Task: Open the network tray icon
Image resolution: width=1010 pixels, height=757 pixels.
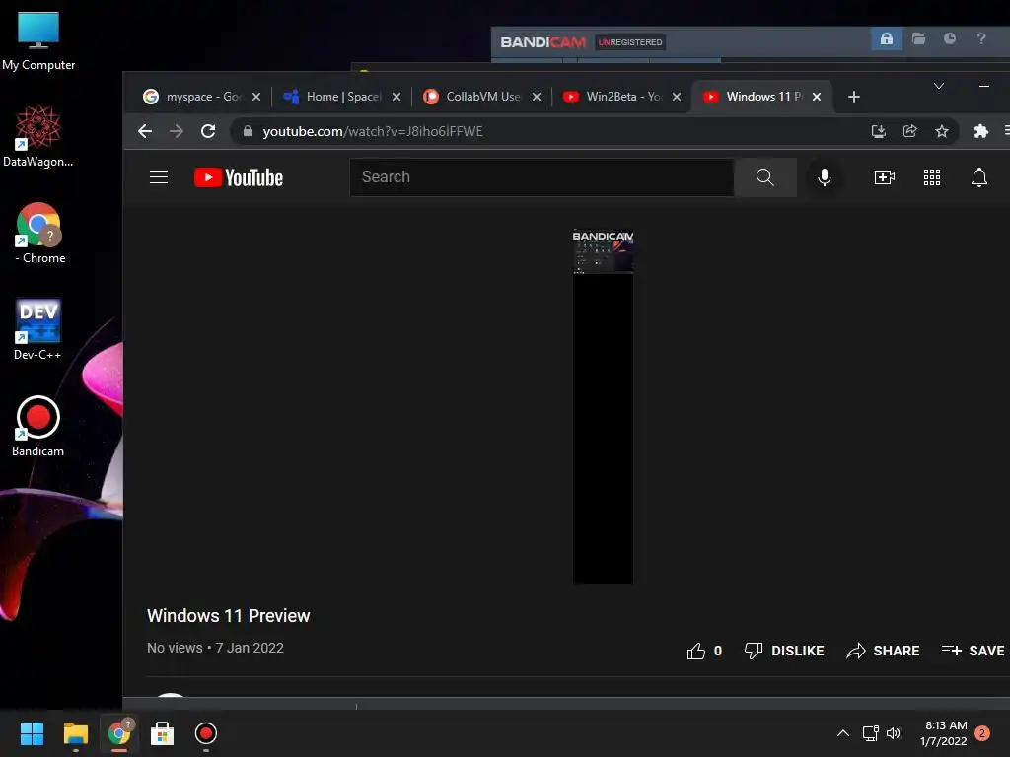Action: point(870,733)
